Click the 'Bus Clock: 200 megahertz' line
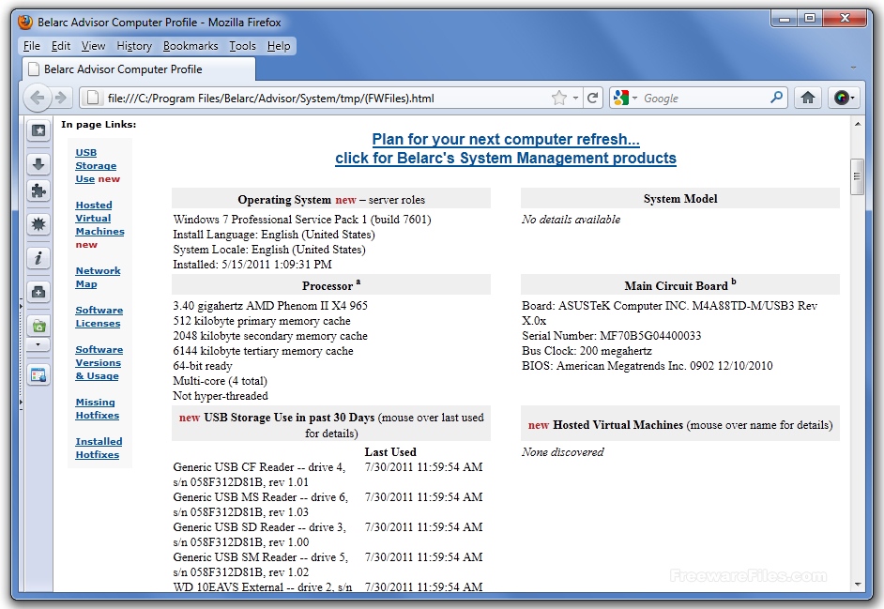Image resolution: width=884 pixels, height=609 pixels. tap(587, 351)
